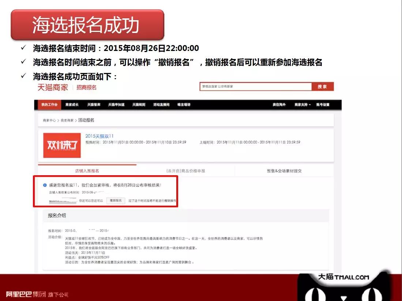This screenshot has width=402, height=301.
Task: Focus the search box with placeholder 梦想改造家
Action: (x=256, y=87)
